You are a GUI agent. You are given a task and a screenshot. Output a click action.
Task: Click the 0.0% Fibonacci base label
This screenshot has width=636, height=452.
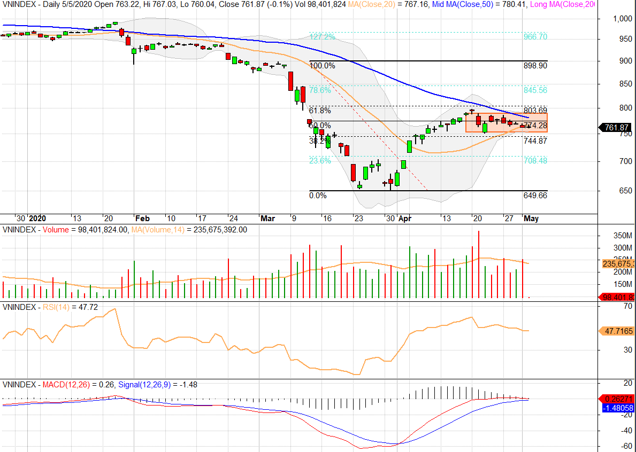pyautogui.click(x=318, y=196)
